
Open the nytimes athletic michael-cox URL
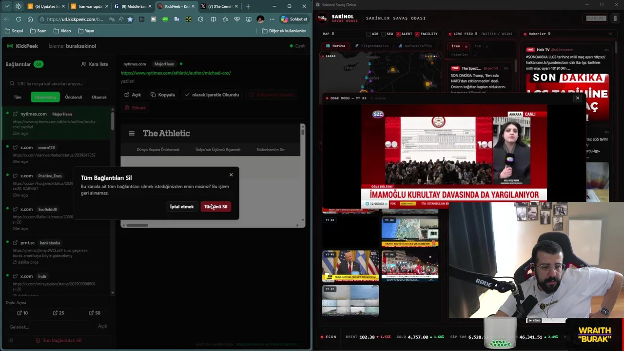coord(175,73)
